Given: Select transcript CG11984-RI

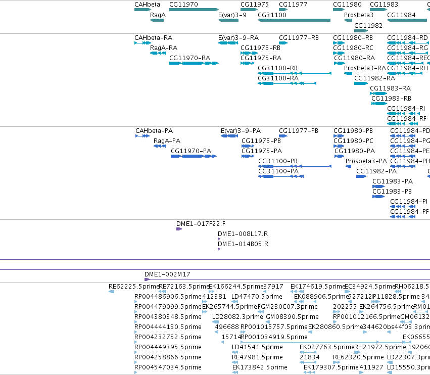Looking at the screenshot, I should [406, 109].
